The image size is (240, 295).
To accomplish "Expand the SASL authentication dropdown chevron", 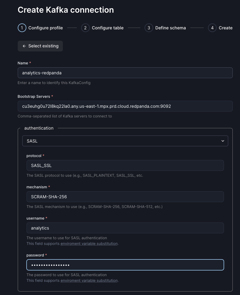I will [223, 141].
